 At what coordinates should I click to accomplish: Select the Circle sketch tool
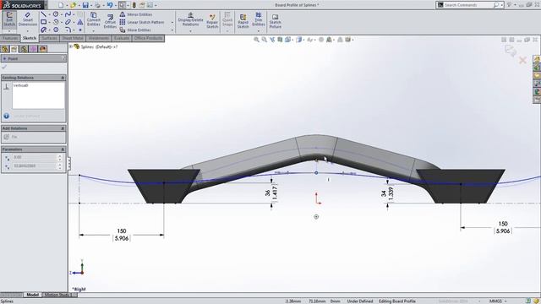point(56,14)
